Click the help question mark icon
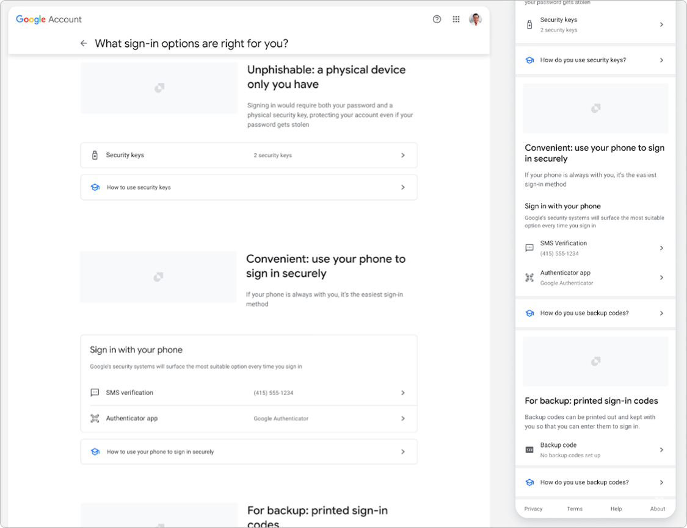 pyautogui.click(x=436, y=19)
